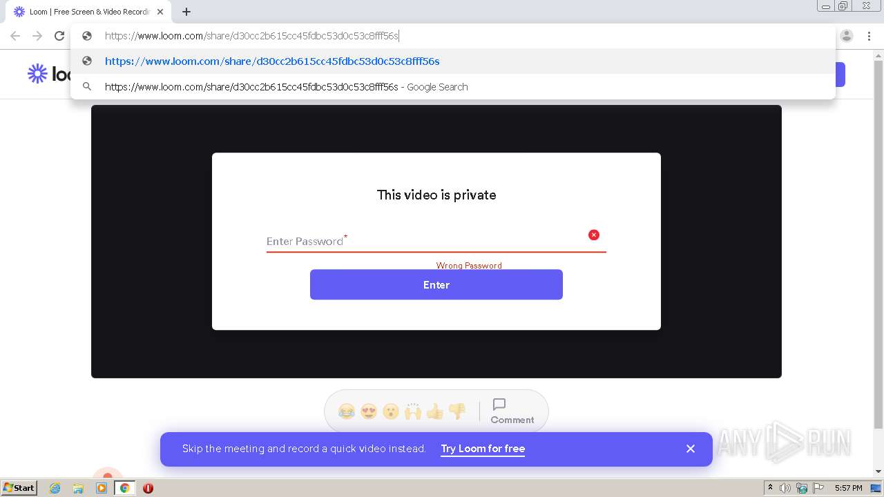React with the heart-eyes emoji
Screen dimensions: 884x497
pyautogui.click(x=369, y=412)
